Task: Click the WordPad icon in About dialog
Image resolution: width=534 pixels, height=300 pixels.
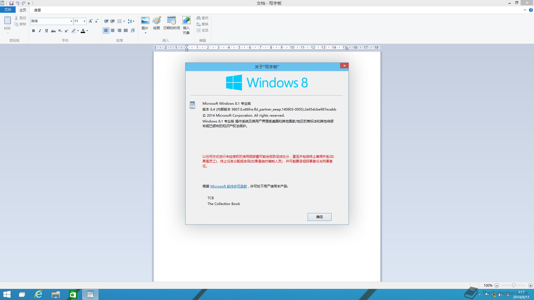Action: pos(192,105)
